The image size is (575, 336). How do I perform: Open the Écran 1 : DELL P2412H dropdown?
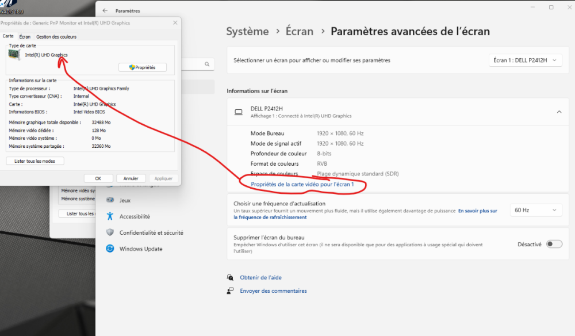click(525, 60)
